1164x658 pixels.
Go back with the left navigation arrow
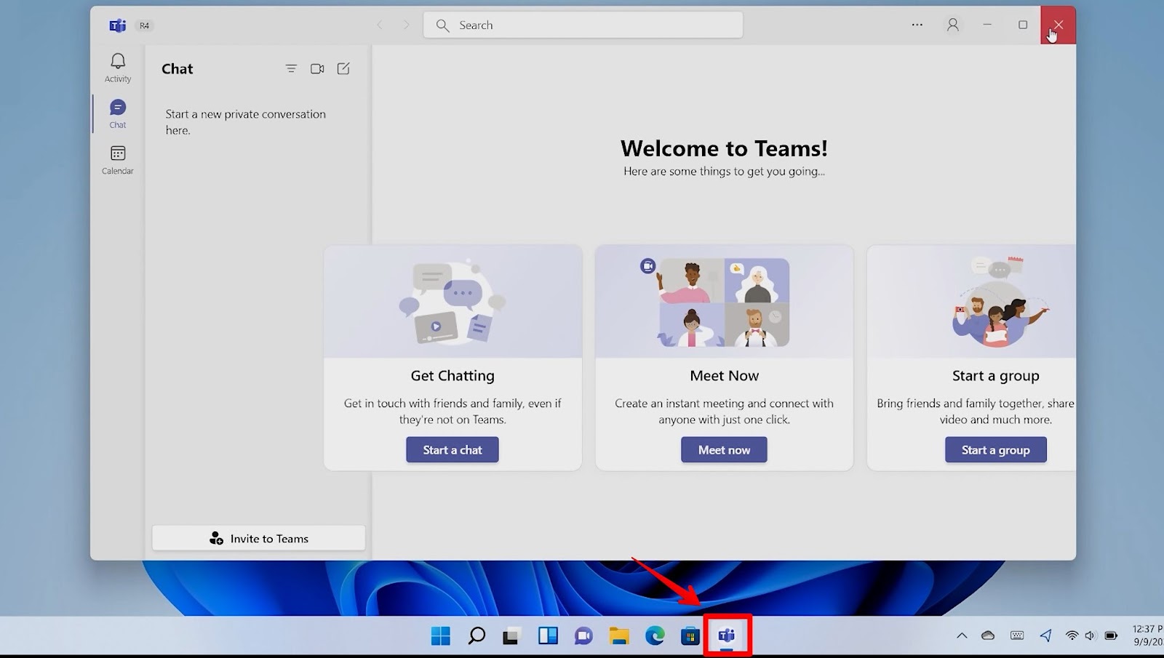[x=380, y=25]
